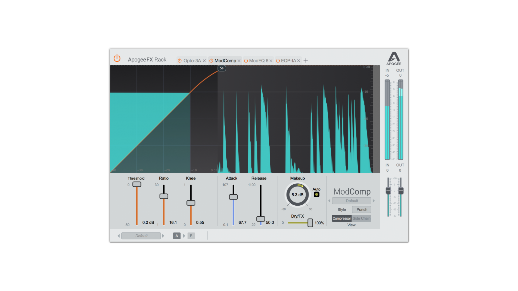
Task: Toggle the Auto makeup button
Action: [317, 194]
